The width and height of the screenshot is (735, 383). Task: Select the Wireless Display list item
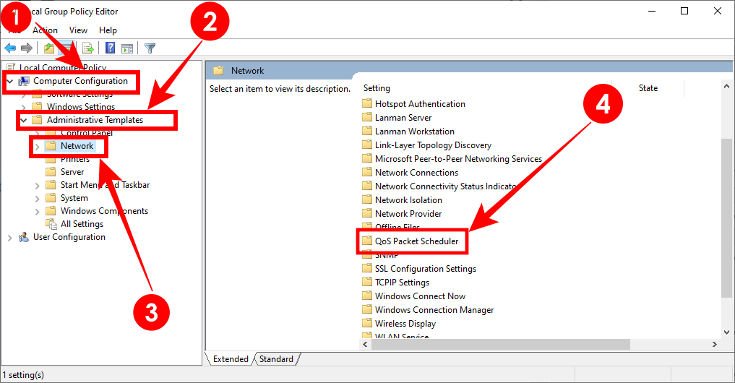point(405,324)
